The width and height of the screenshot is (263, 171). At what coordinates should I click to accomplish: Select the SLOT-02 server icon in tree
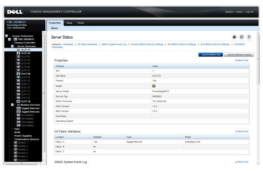coord(18,53)
